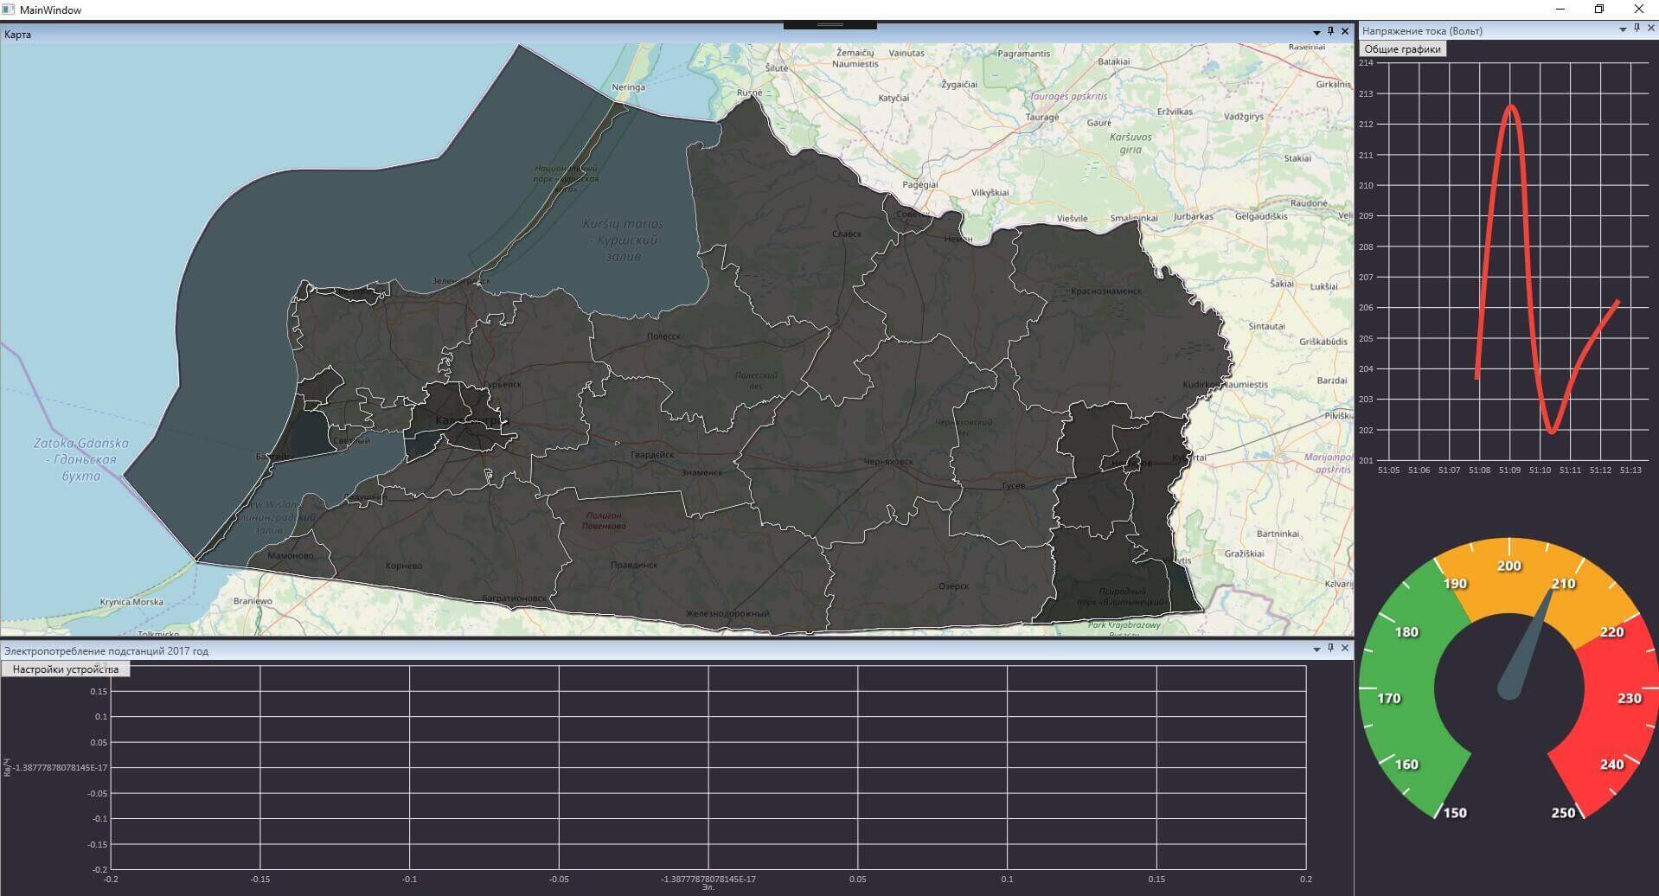The image size is (1659, 896).
Task: Pin the Электропотребление подстанций panel
Action: click(1330, 648)
